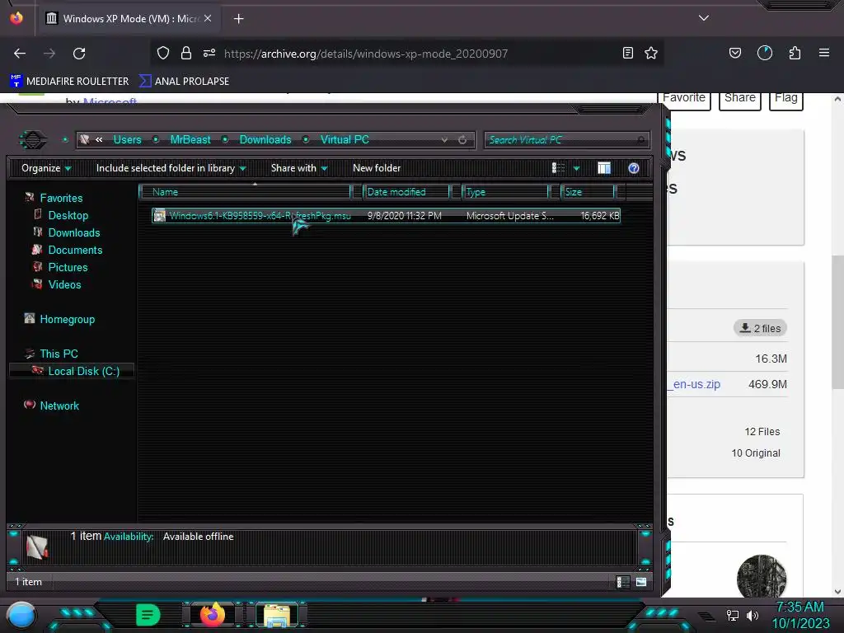
Task: Close the Windows XP Mode tab
Action: [x=208, y=18]
